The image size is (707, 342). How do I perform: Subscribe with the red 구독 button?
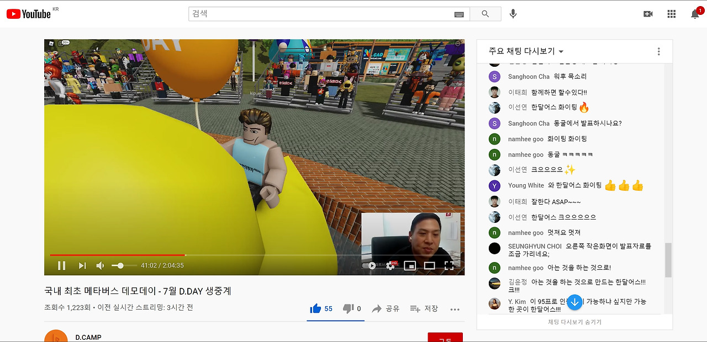(445, 338)
